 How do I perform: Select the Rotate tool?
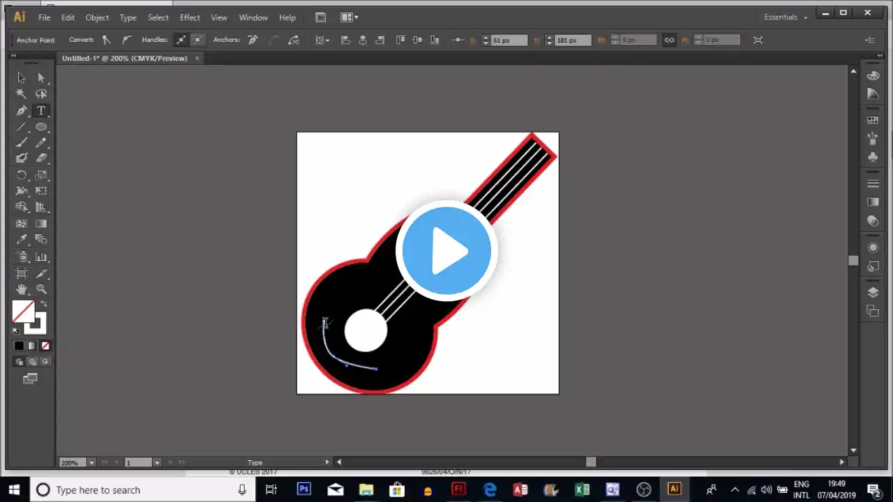21,175
